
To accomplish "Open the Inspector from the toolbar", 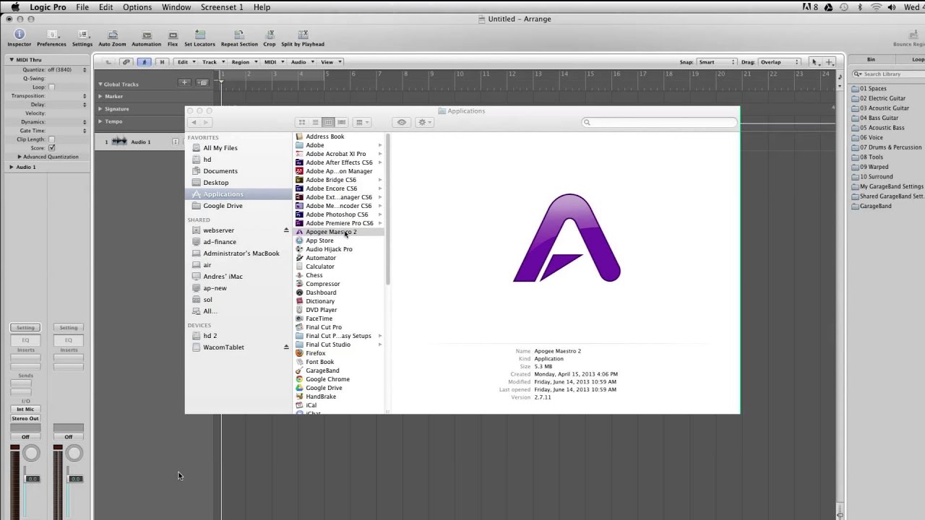I will [x=20, y=35].
